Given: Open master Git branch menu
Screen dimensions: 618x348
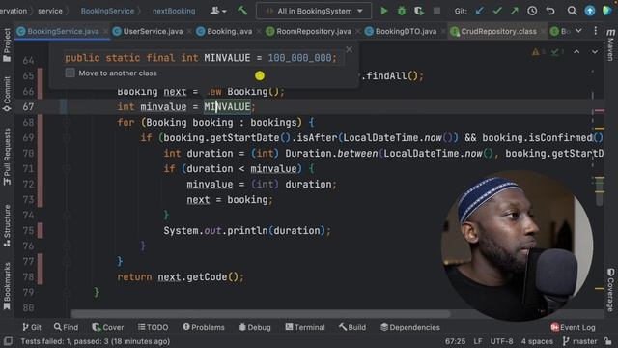Looking at the screenshot, I should click(579, 341).
